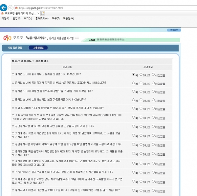
Task: Open the 보기(V) menu
Action: click(x=28, y=18)
